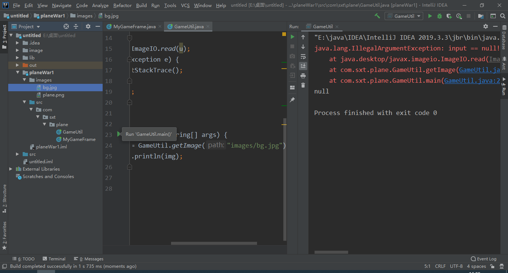Click the editor vertical scrollbar thumb
This screenshot has width=508, height=273.
(285, 180)
